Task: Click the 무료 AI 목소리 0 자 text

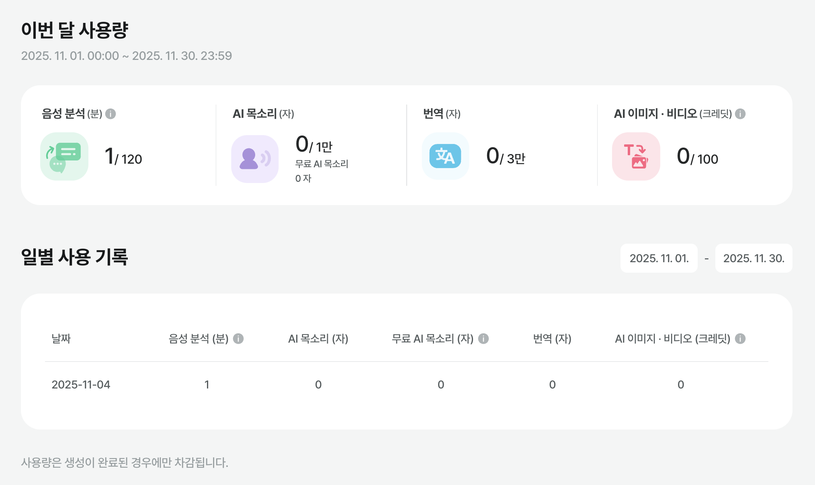Action: point(321,171)
